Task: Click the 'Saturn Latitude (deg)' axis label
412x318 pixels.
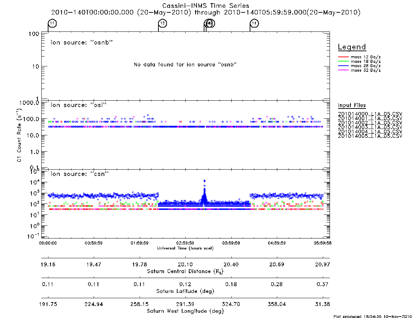Action: (x=185, y=291)
